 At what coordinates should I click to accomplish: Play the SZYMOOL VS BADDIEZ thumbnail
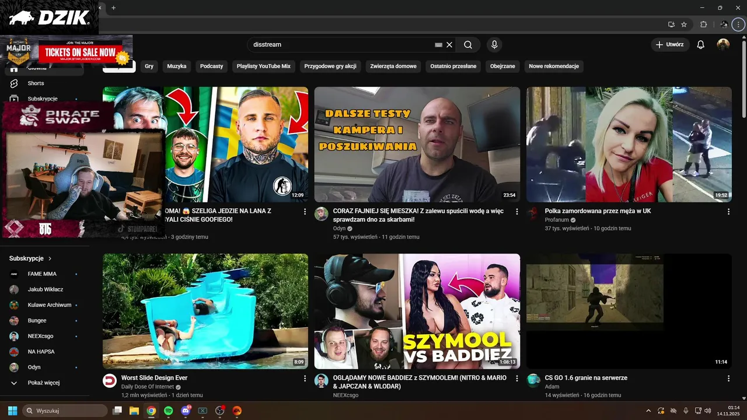click(x=417, y=311)
